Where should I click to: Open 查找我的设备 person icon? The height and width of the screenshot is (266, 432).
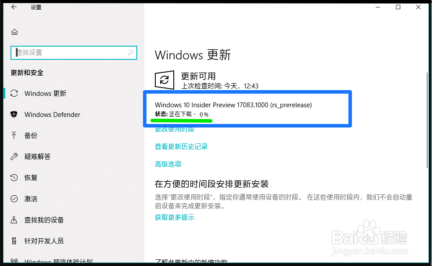14,220
